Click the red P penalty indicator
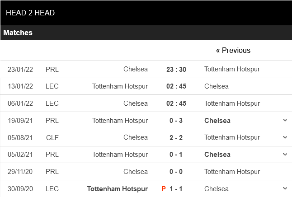This screenshot has width=292, height=197. 164,189
